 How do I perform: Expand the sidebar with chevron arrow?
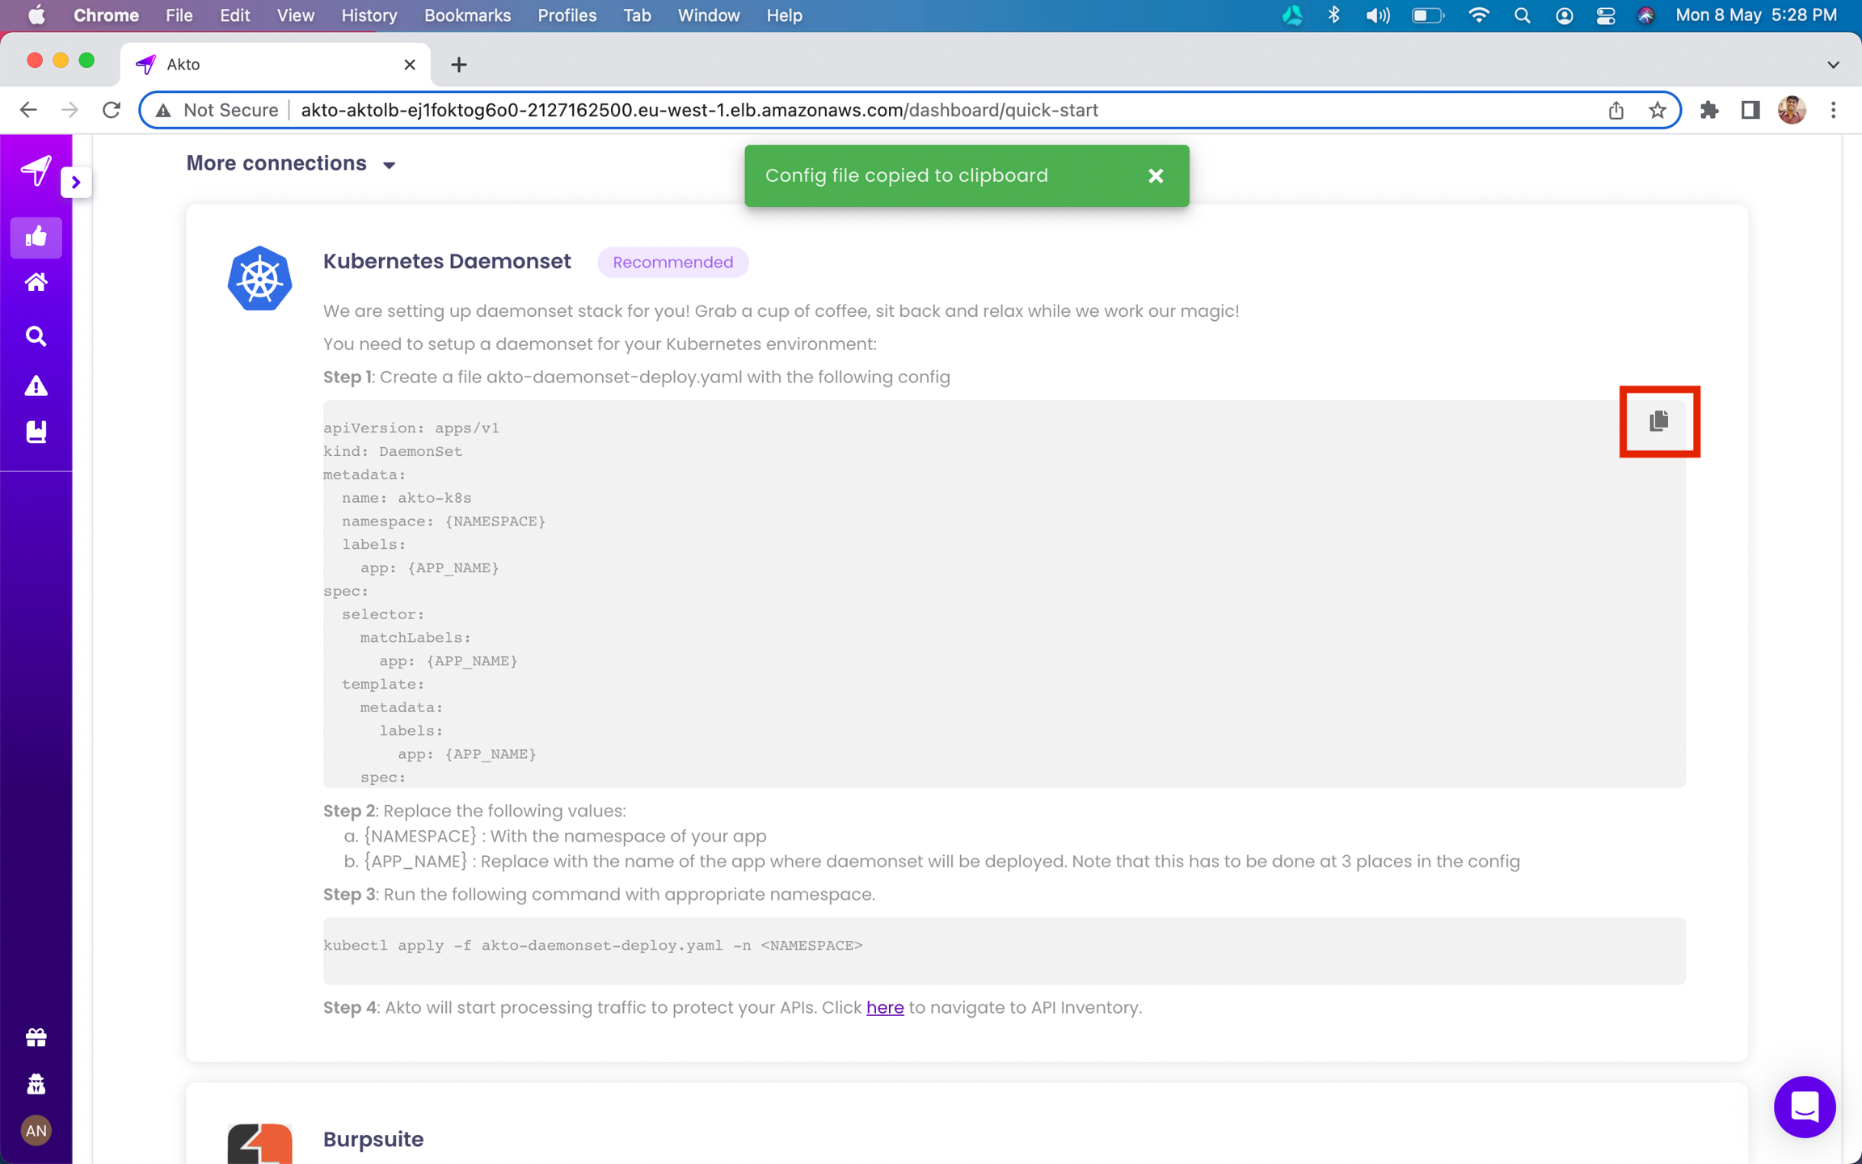click(76, 182)
